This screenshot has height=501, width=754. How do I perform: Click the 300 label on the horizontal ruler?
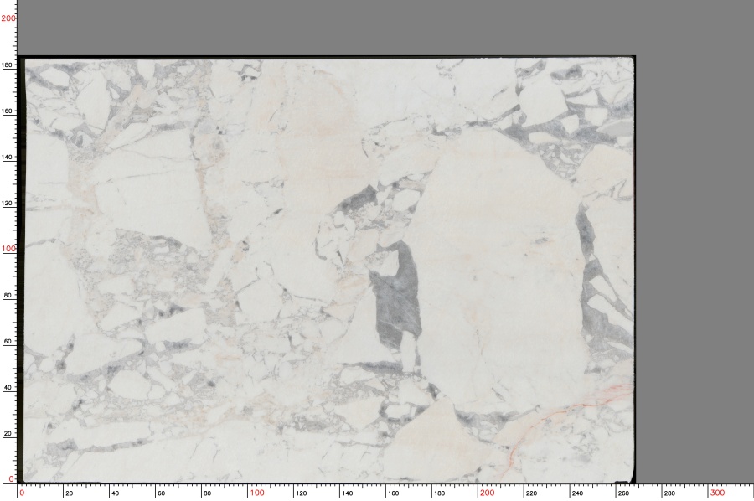717,493
